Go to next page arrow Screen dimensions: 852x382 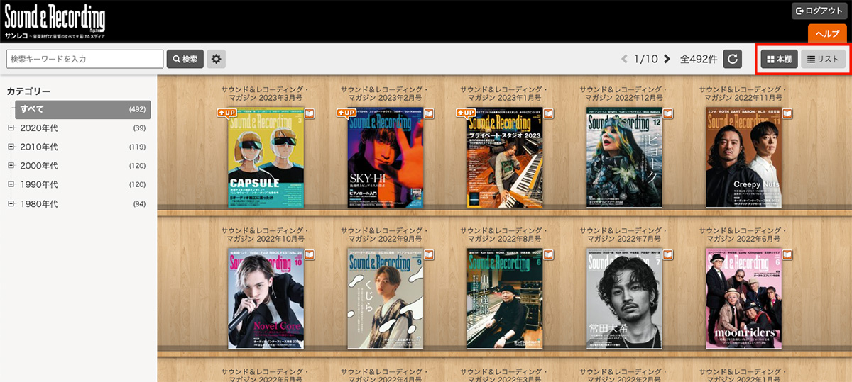667,59
